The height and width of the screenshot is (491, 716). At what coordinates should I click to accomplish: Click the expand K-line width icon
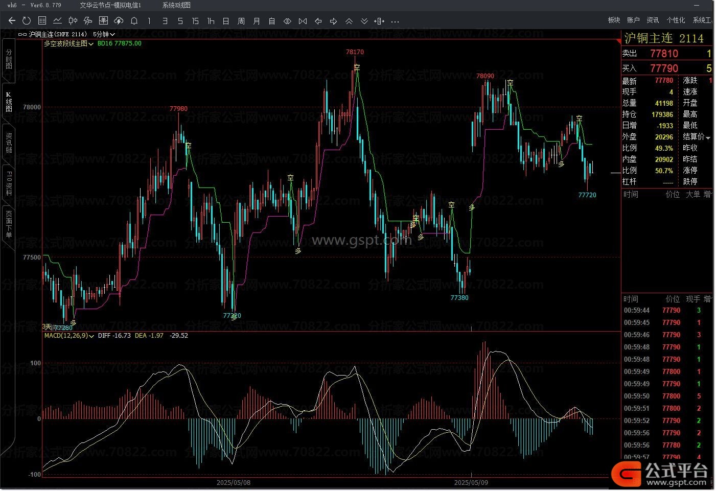287,21
